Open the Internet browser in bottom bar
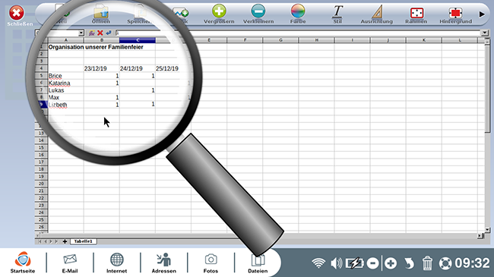The width and height of the screenshot is (494, 277). tap(116, 263)
